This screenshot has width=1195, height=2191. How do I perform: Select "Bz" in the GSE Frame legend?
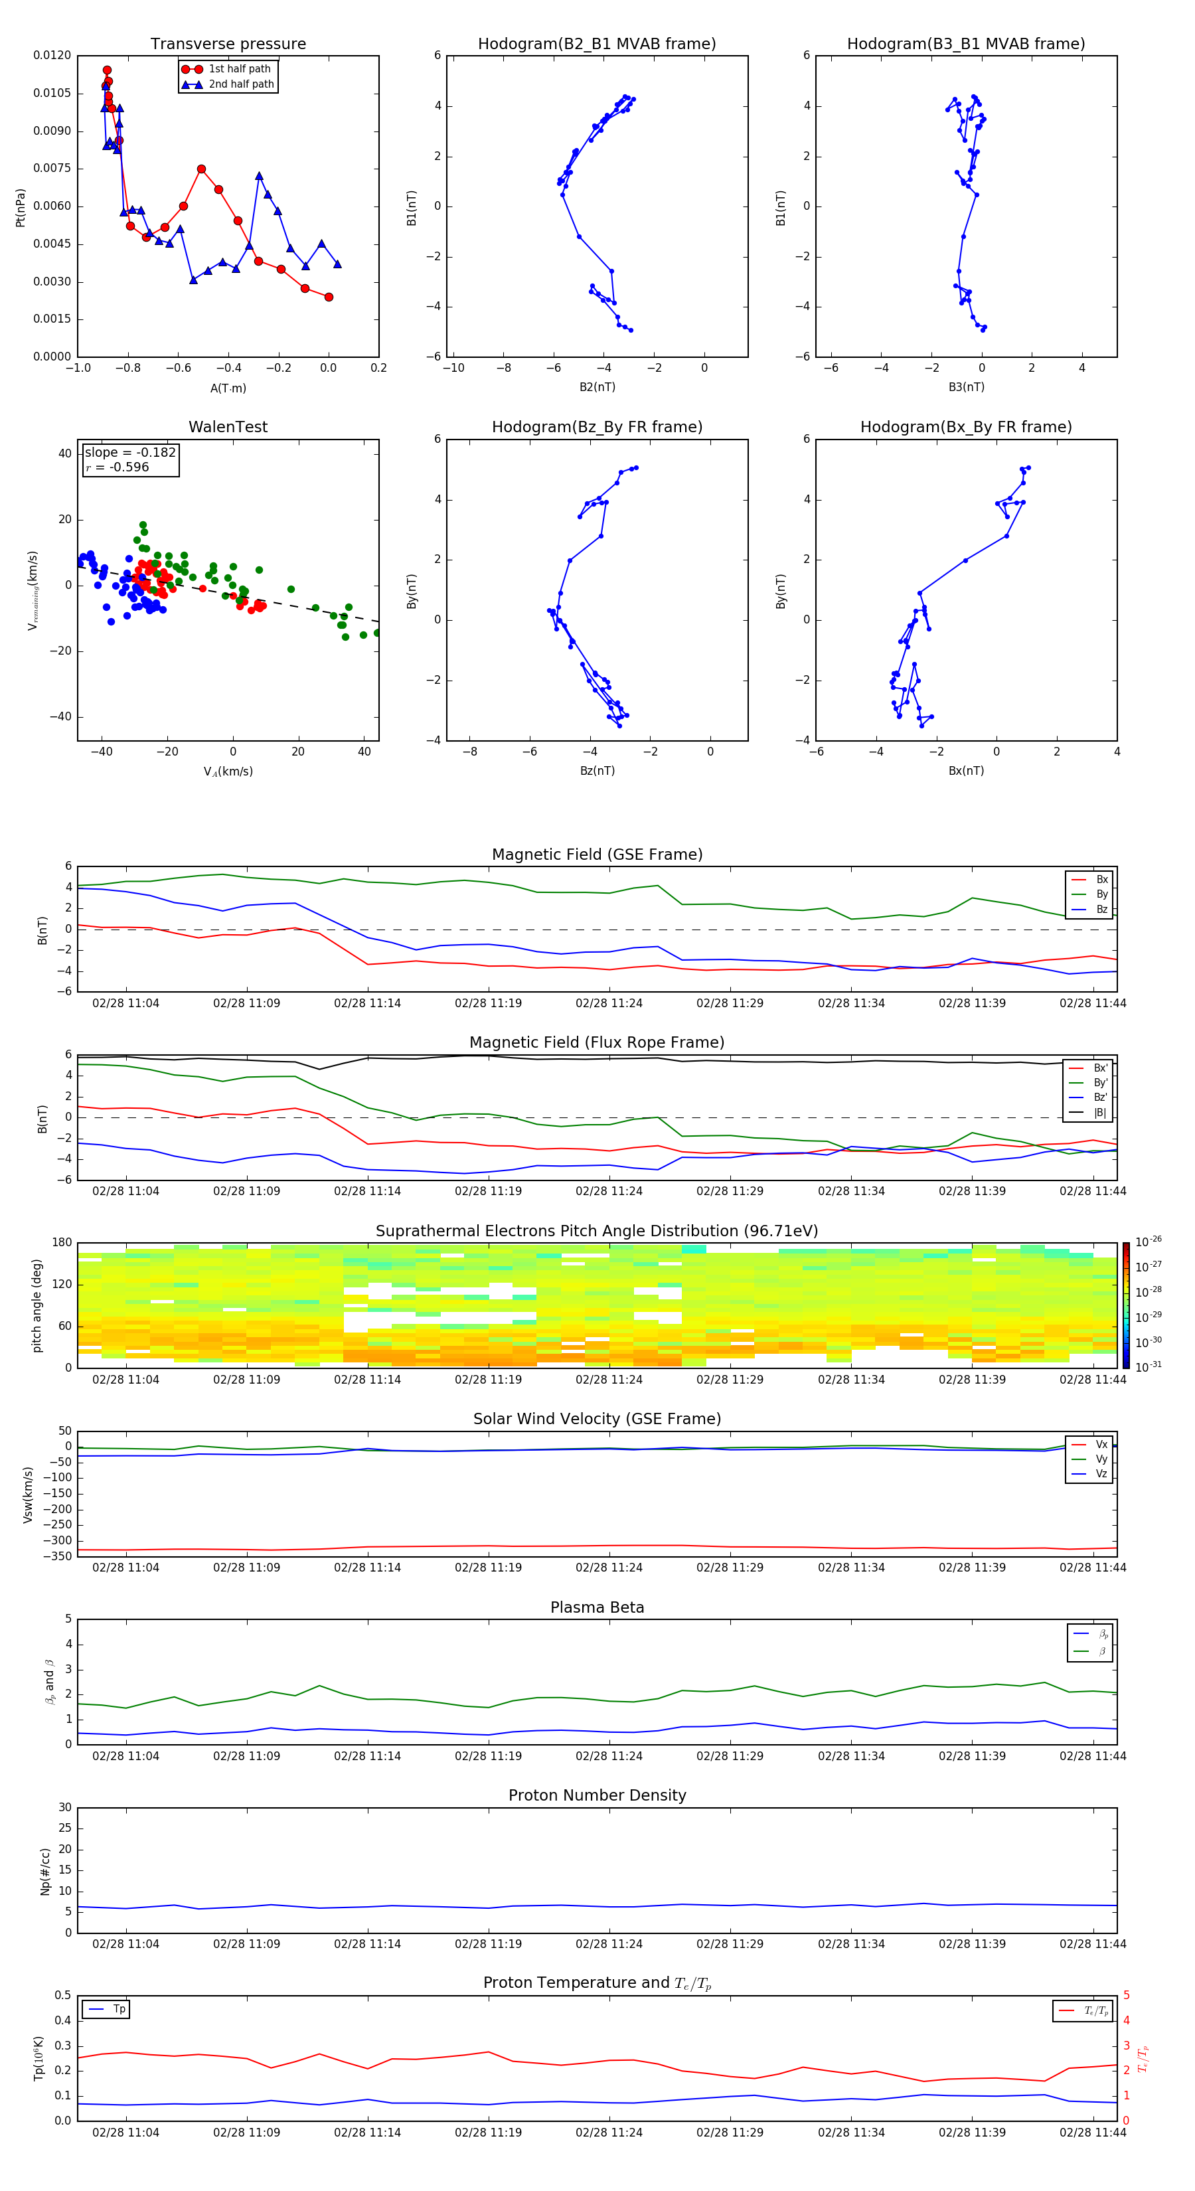pyautogui.click(x=1089, y=909)
